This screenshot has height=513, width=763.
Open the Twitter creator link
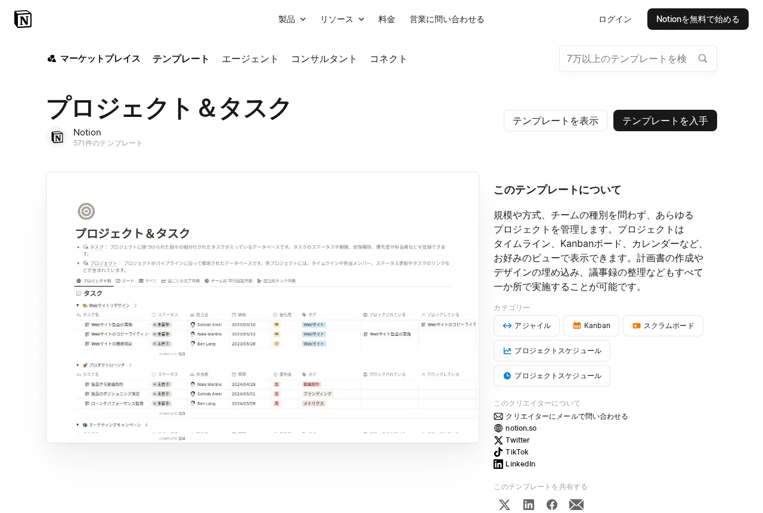click(517, 440)
